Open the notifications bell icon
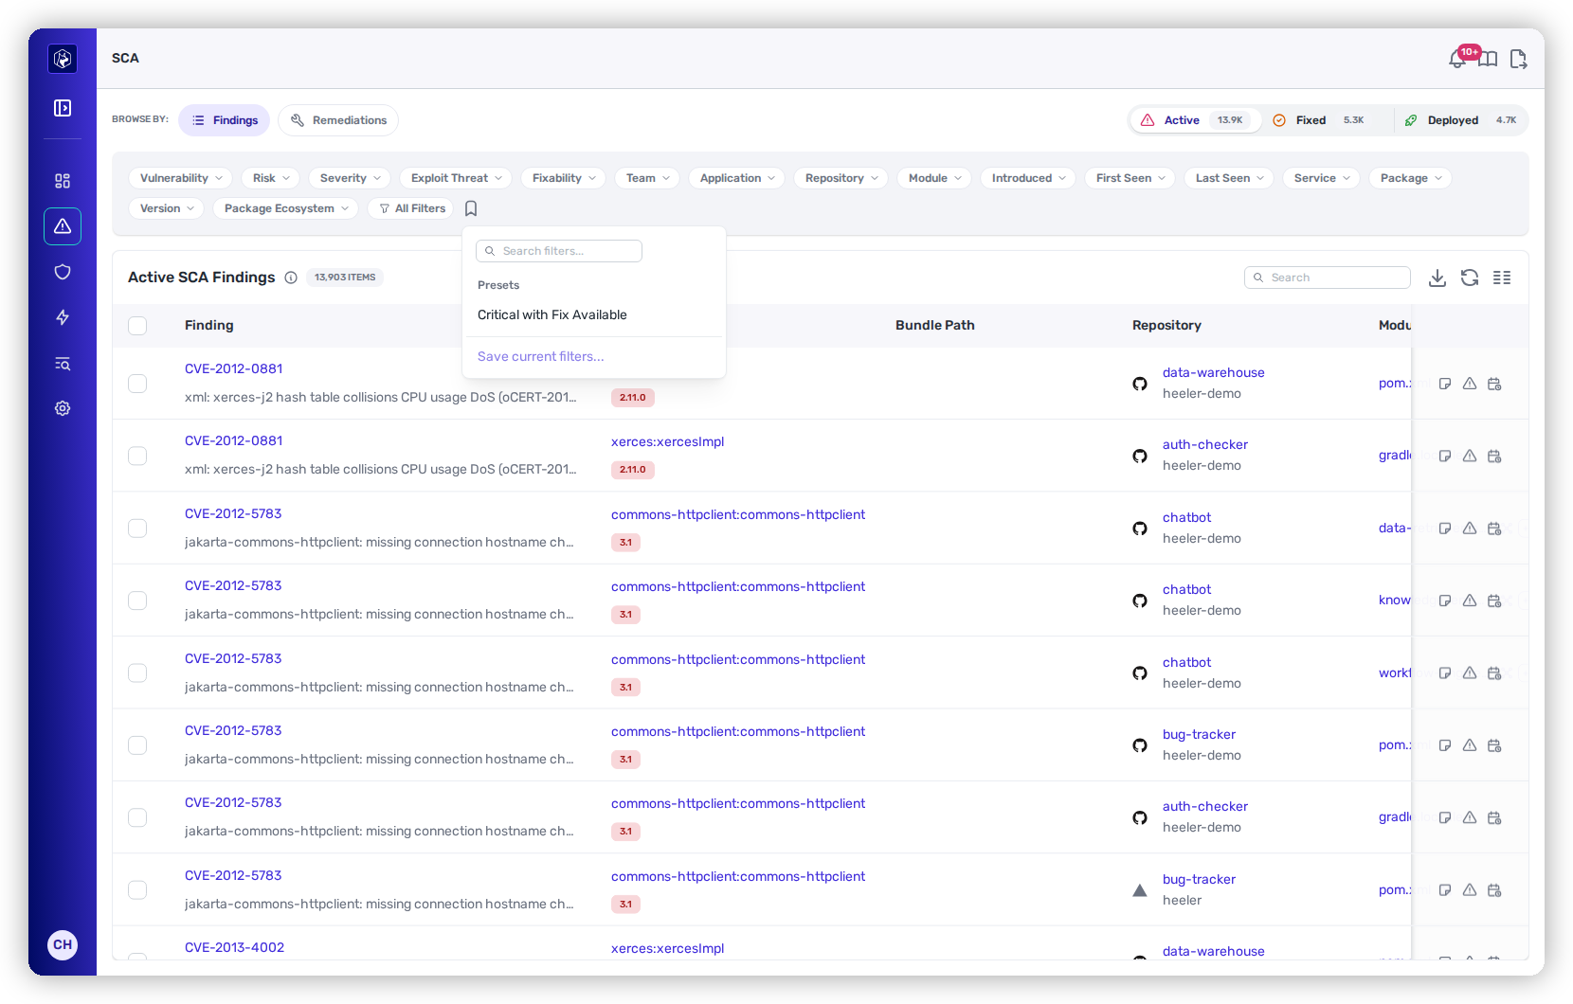1573x1004 pixels. [x=1457, y=60]
